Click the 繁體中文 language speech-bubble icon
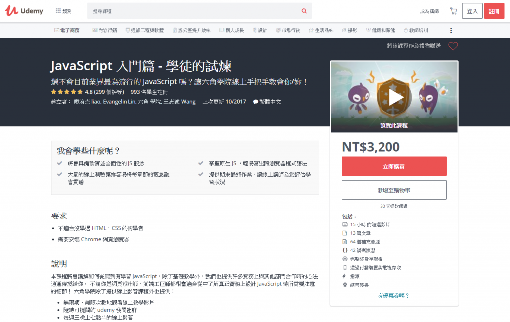Screen dimensions: 510x322 (255, 102)
